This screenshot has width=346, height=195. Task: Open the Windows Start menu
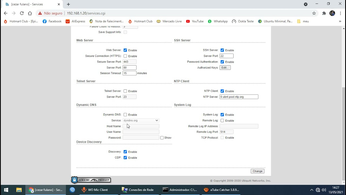click(6, 190)
